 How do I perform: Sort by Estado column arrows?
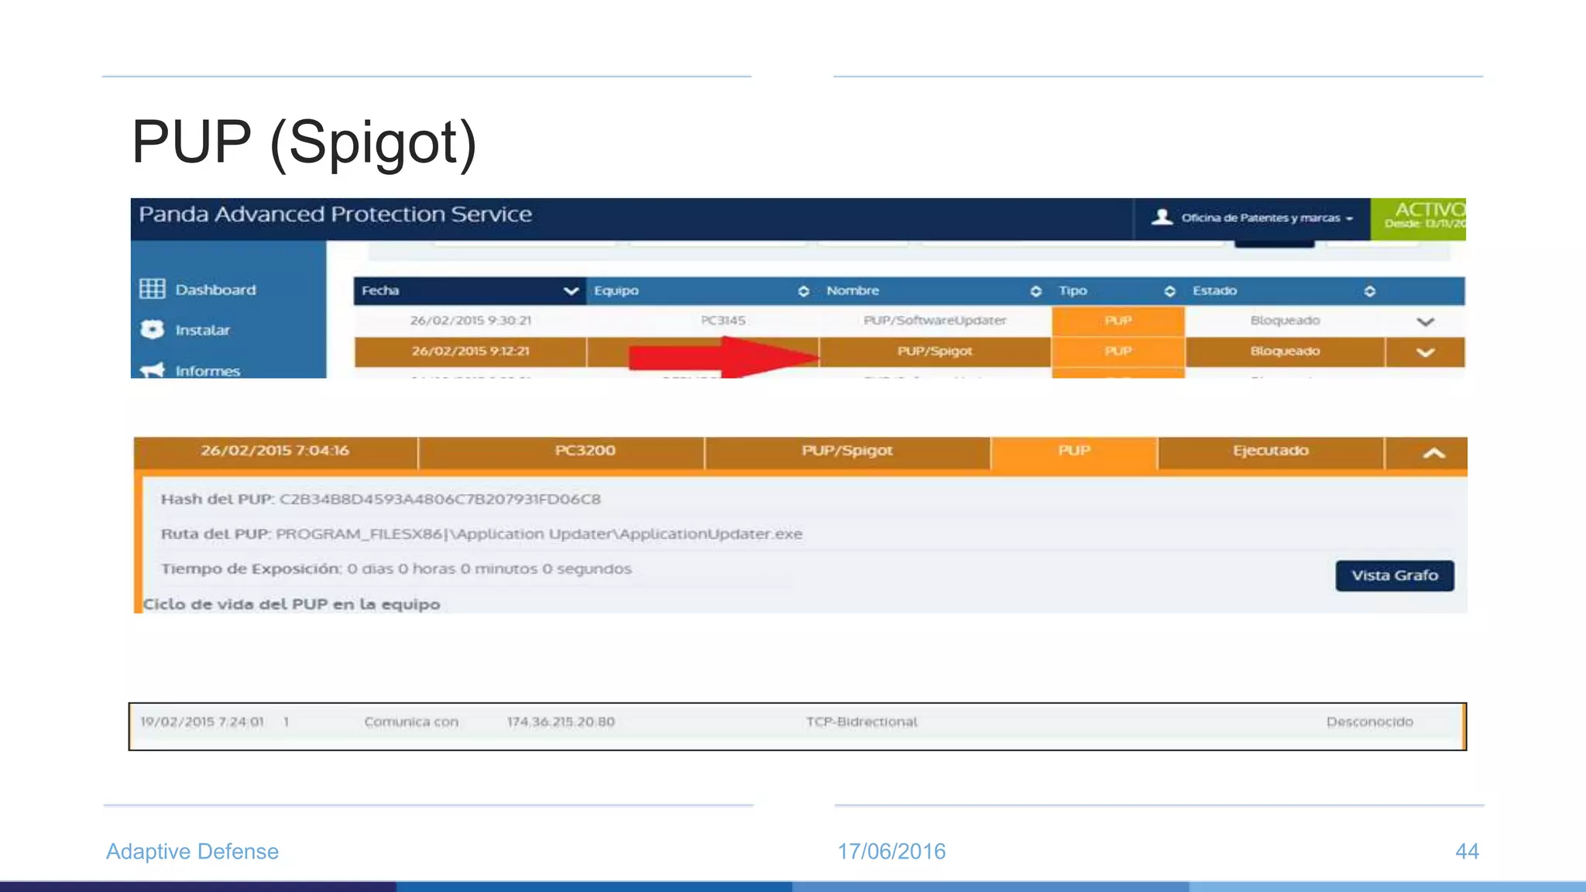pos(1369,291)
